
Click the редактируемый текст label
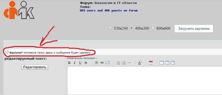pyautogui.click(x=26, y=59)
